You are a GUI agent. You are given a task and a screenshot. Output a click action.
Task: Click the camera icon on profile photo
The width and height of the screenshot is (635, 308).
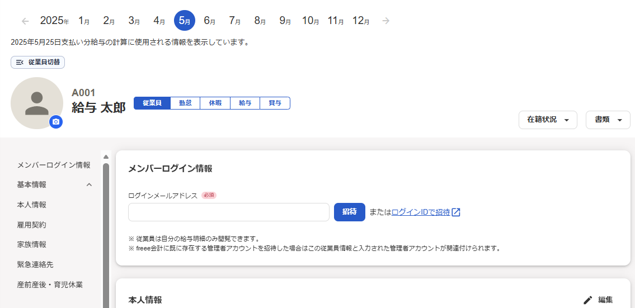(55, 121)
